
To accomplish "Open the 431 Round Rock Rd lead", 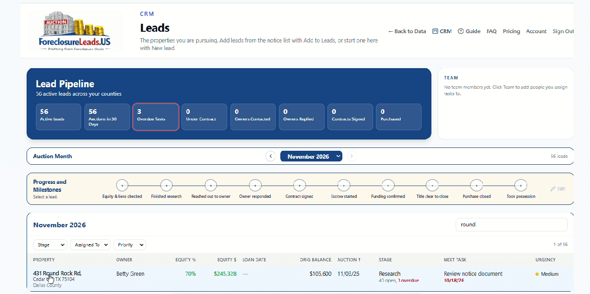I will 57,273.
